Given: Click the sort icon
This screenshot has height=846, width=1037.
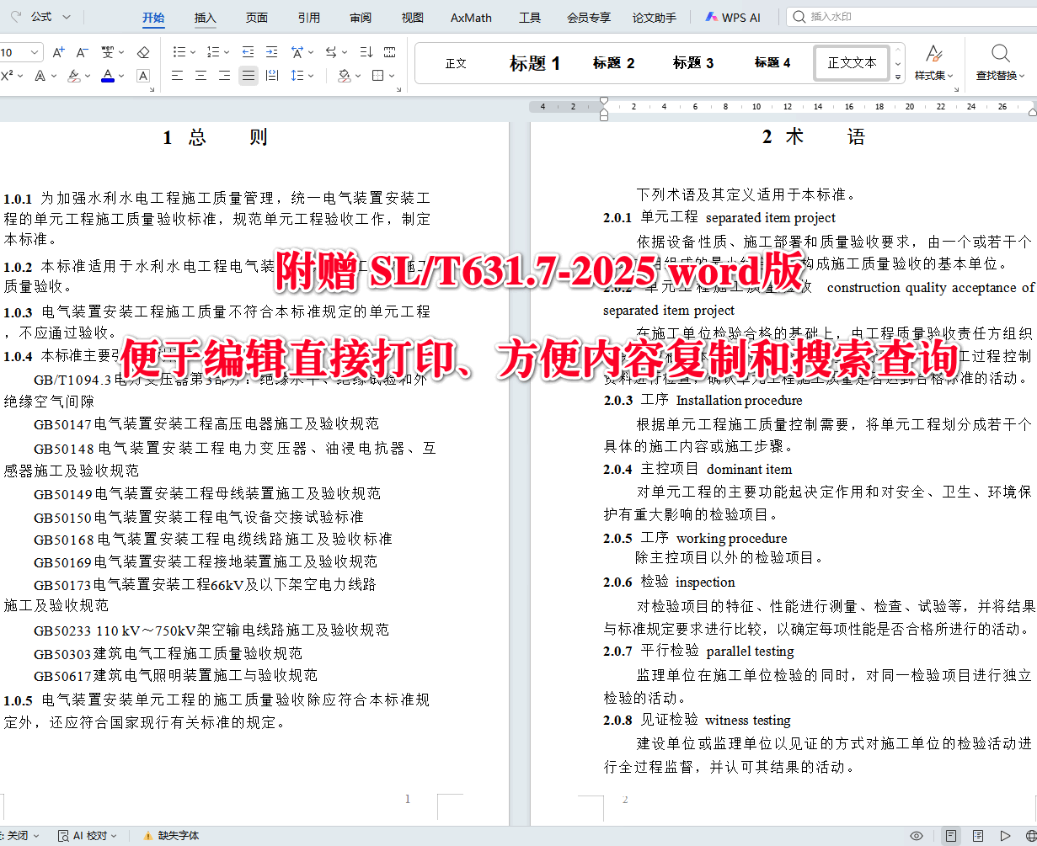Looking at the screenshot, I should [366, 52].
